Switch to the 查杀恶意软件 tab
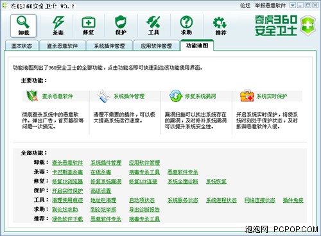The height and width of the screenshot is (236, 321). (62, 46)
